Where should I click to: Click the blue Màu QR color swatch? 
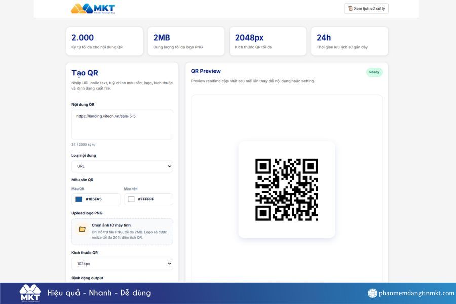pos(79,199)
